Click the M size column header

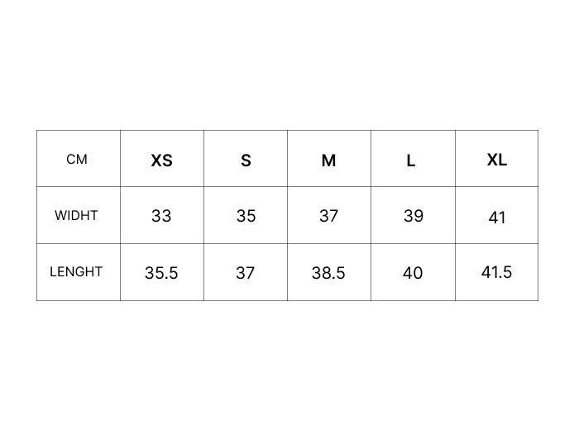[x=329, y=160]
